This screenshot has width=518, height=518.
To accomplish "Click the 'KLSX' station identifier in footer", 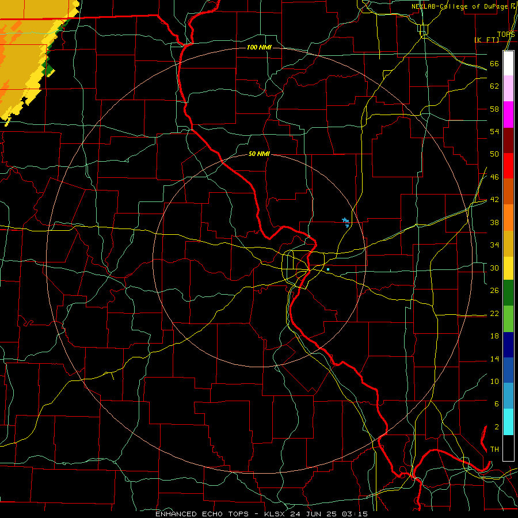I will (275, 514).
